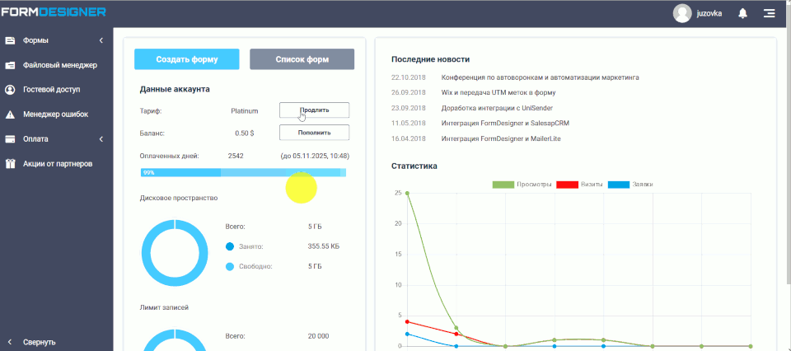The width and height of the screenshot is (791, 351).
Task: Open the Список форм button
Action: click(x=302, y=59)
